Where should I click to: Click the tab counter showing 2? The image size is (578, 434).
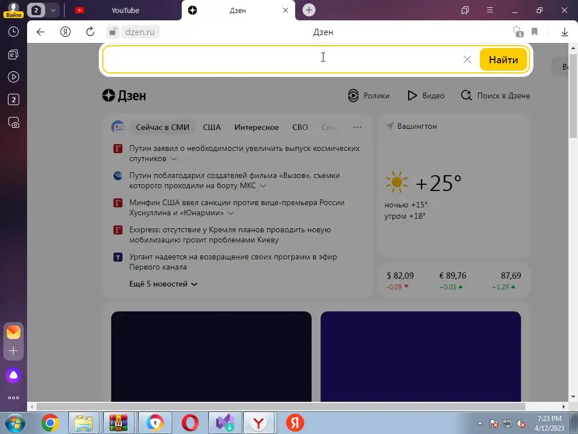click(x=36, y=10)
